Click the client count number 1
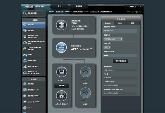Image resolution: width=165 pixels, height=113 pixels. click(65, 81)
